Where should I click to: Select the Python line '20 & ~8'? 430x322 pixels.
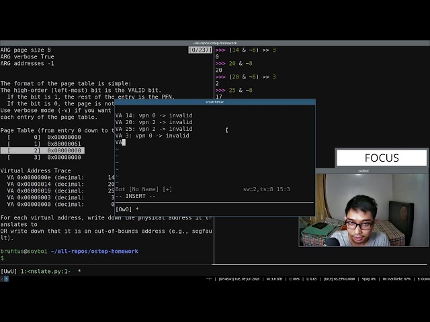click(234, 63)
